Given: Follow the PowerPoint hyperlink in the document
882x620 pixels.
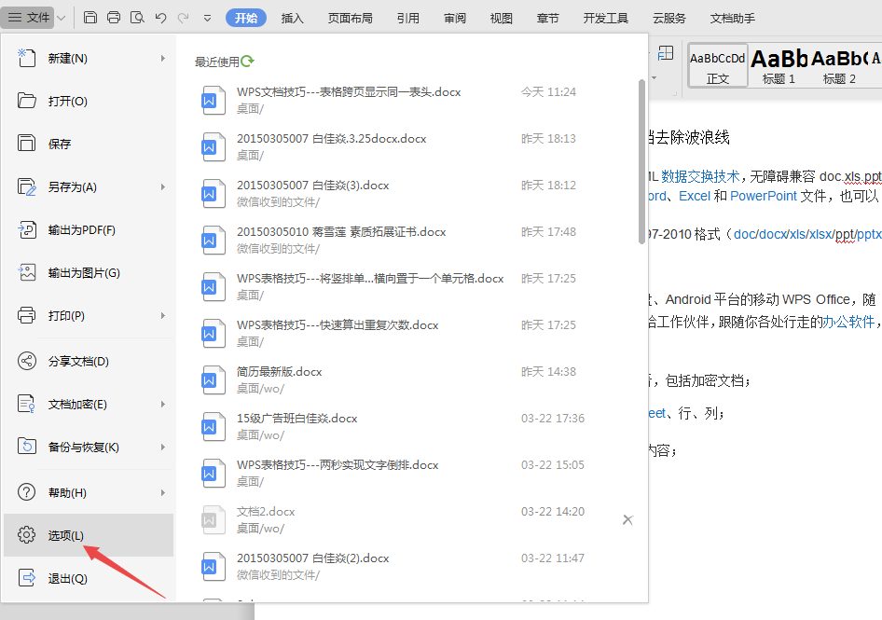Looking at the screenshot, I should point(764,196).
